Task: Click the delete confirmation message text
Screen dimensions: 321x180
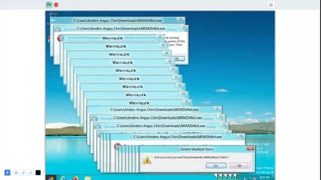Action: 192,157
